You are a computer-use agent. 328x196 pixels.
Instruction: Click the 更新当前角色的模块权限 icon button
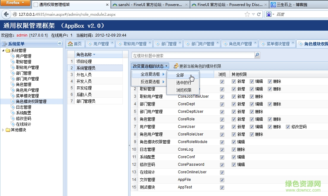[x=176, y=66]
